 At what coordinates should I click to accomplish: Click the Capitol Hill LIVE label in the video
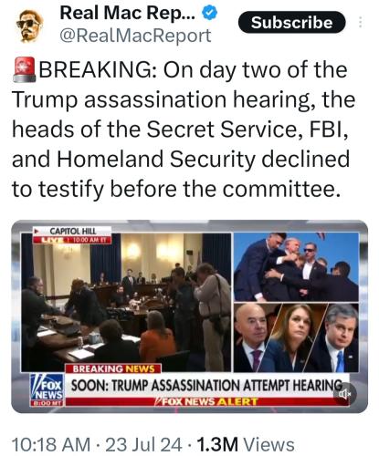tap(72, 235)
